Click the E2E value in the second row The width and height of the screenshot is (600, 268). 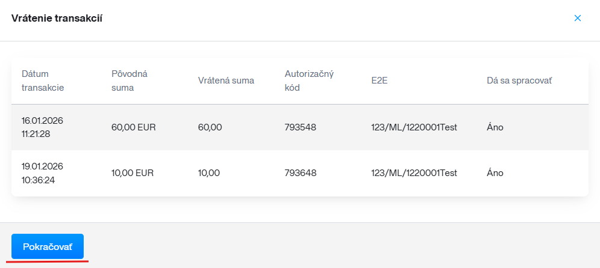414,173
